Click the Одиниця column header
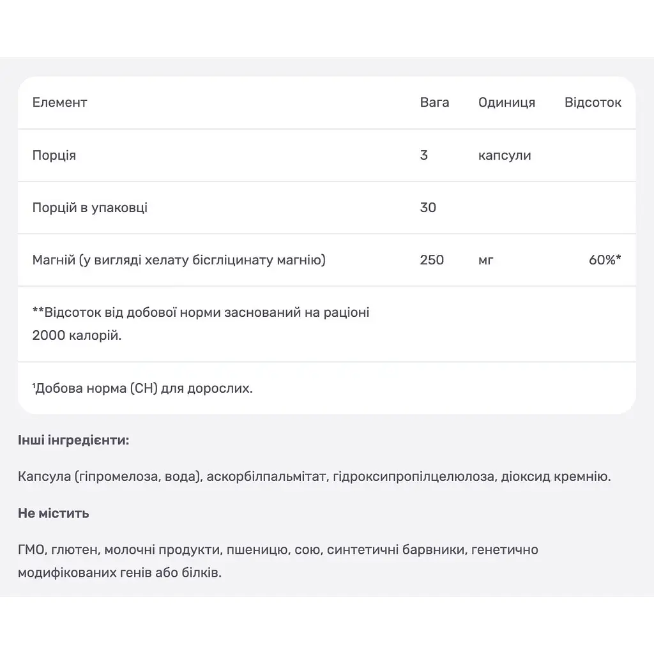The height and width of the screenshot is (654, 654). coord(506,103)
